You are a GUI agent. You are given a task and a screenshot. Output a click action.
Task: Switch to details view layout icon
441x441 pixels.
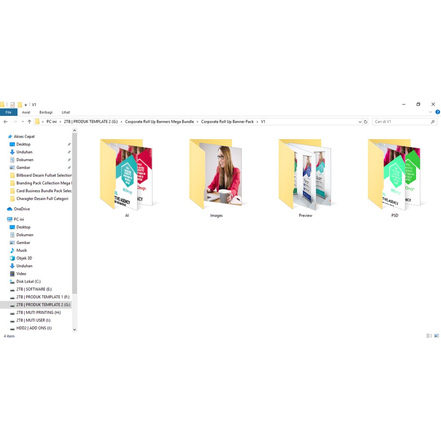[429, 336]
